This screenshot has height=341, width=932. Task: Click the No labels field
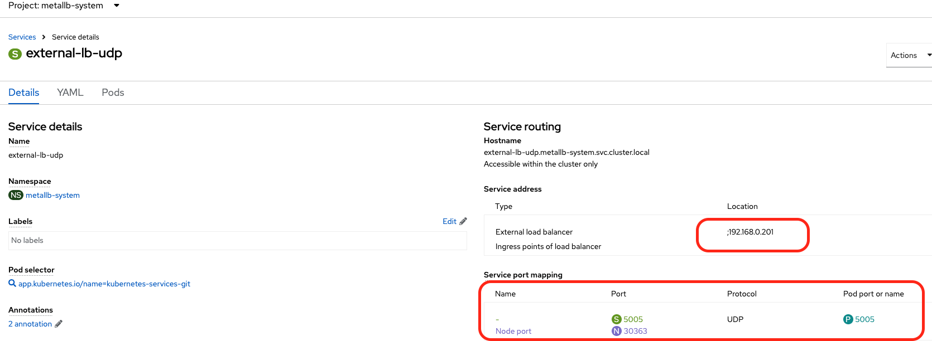[x=237, y=241]
